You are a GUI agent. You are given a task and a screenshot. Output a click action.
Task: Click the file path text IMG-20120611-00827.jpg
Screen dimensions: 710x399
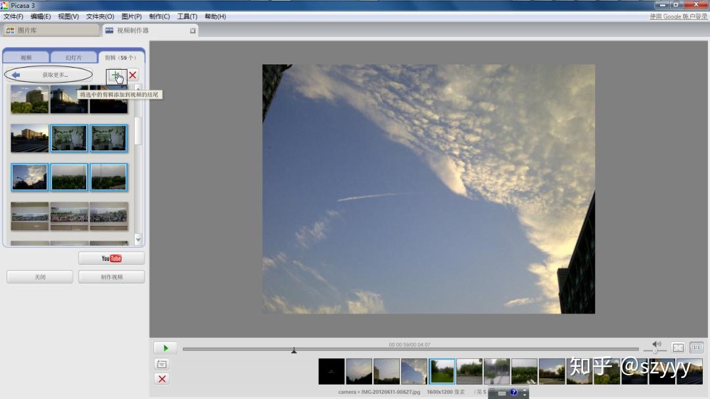click(390, 392)
